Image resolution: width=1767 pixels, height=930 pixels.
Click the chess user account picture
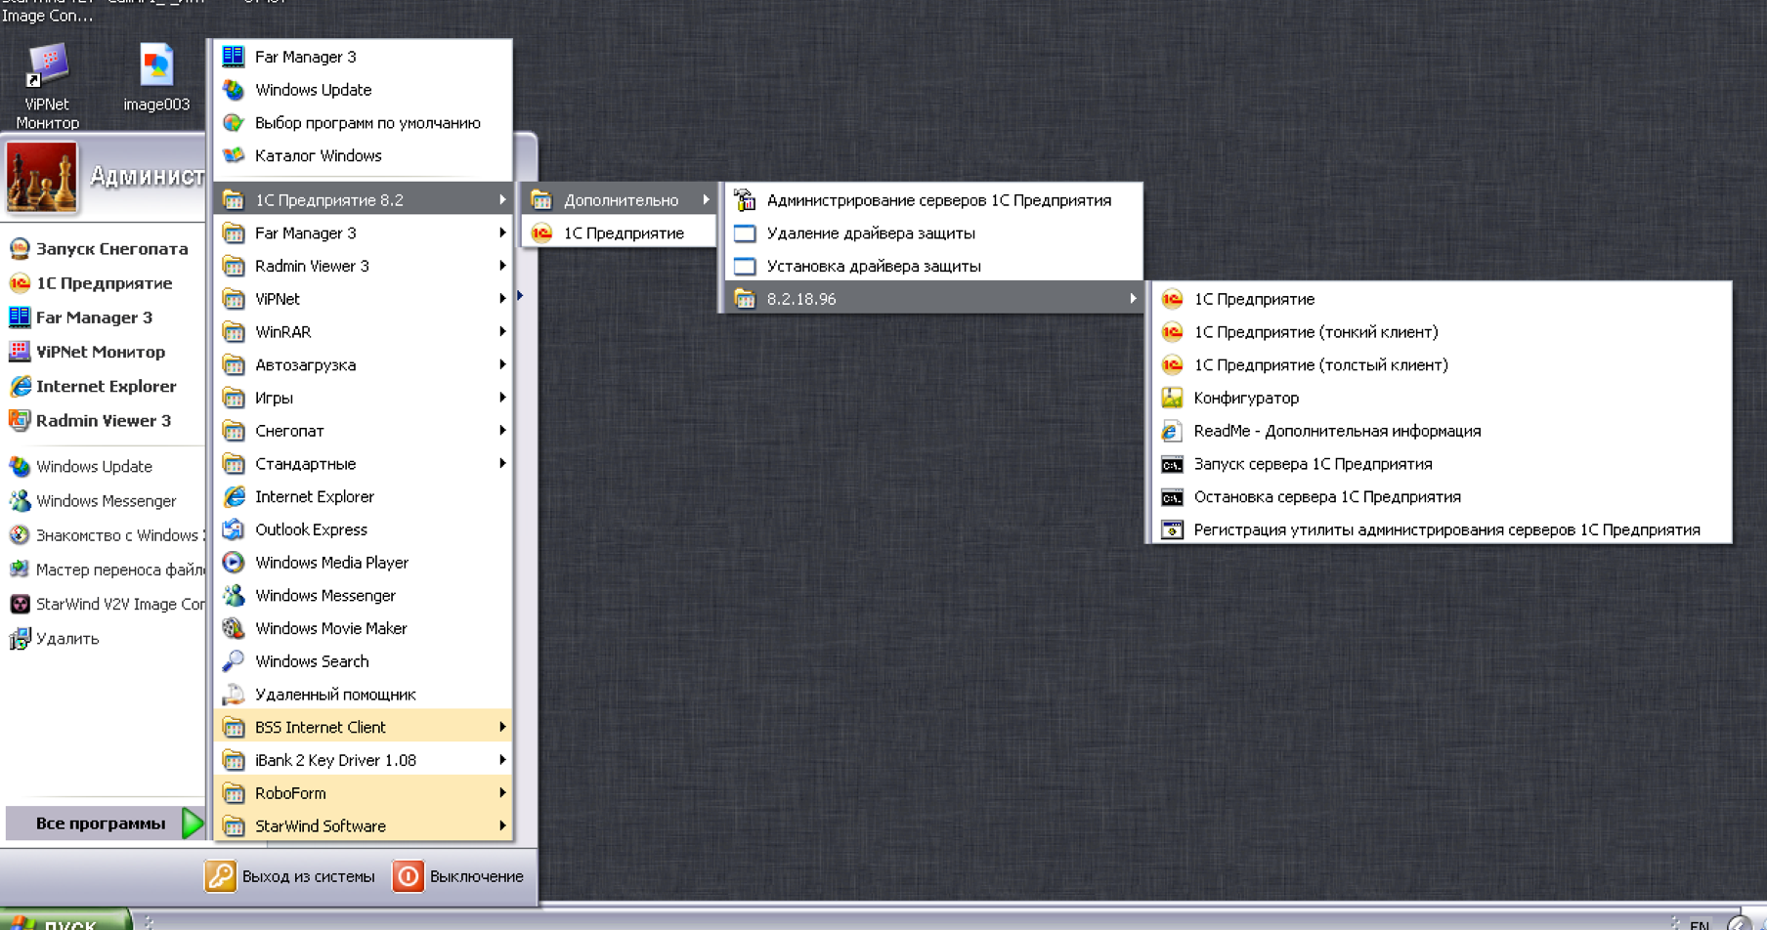[x=41, y=178]
